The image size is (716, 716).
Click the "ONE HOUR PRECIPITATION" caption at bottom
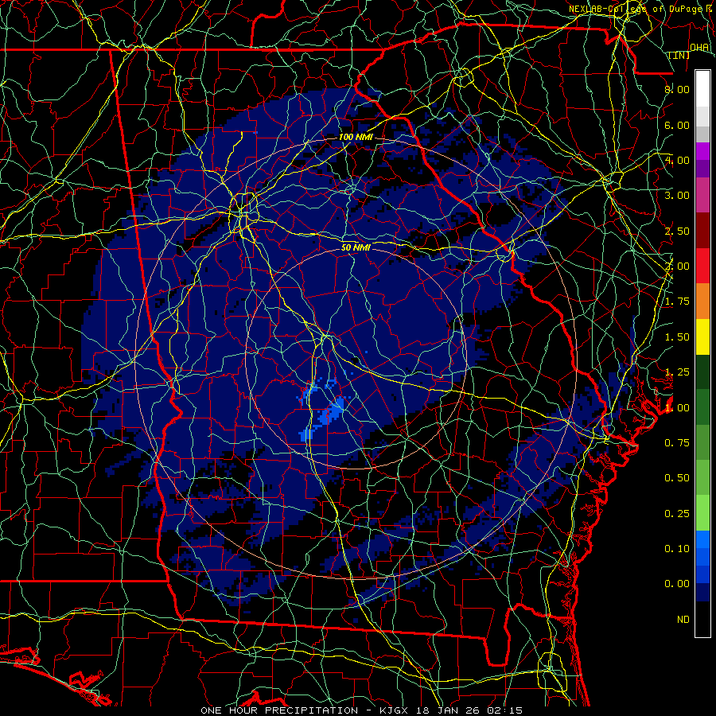[279, 710]
